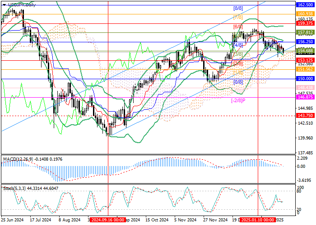Select the [6/8] Murrey level label

coord(238,27)
